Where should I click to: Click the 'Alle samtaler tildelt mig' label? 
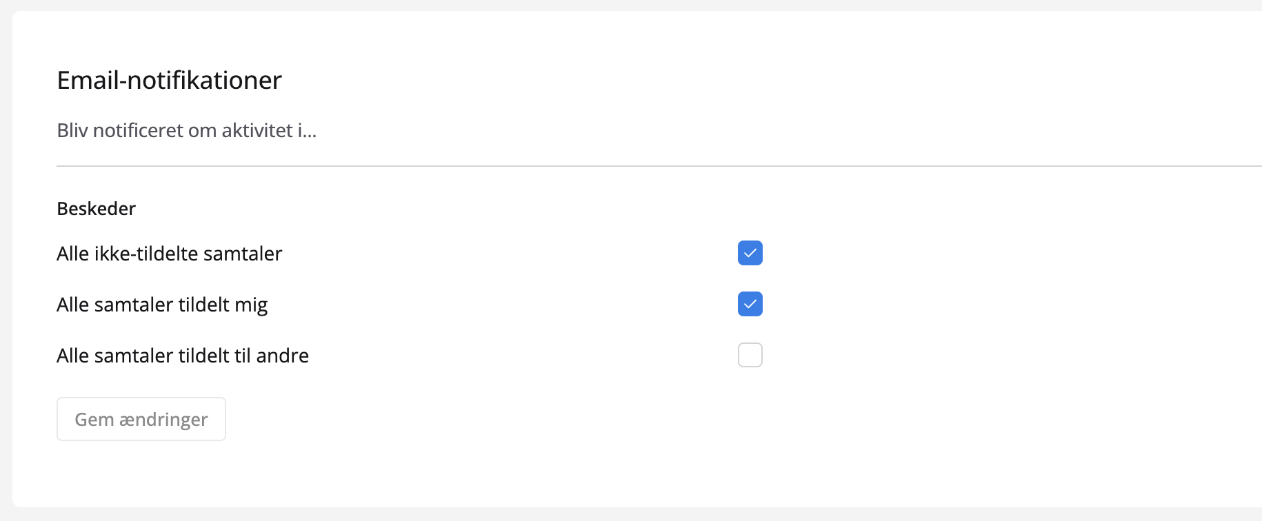coord(162,305)
